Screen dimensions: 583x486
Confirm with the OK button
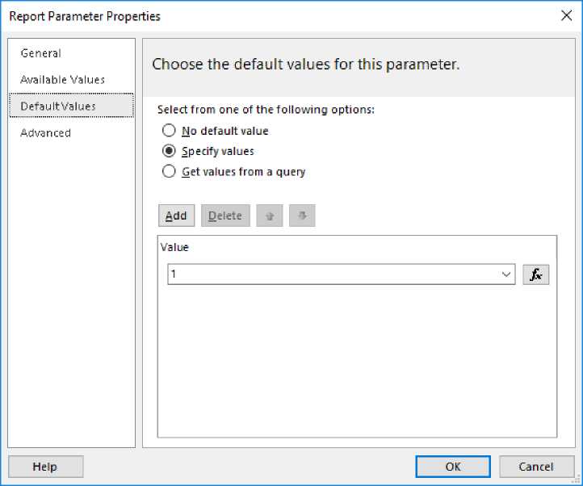[452, 466]
